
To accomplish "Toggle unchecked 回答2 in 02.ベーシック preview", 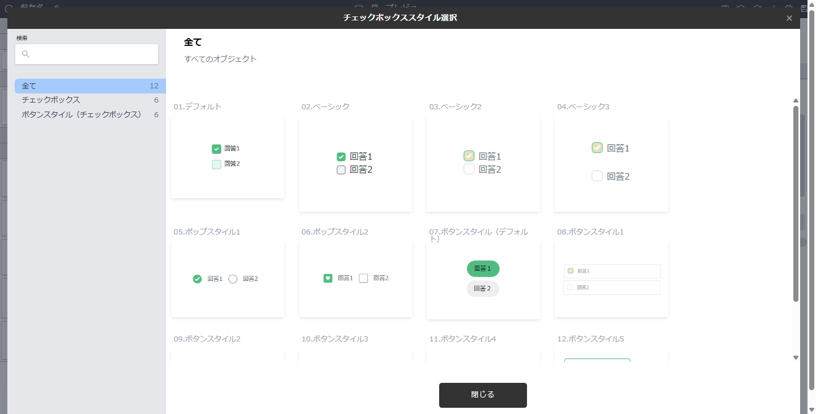I will 341,170.
